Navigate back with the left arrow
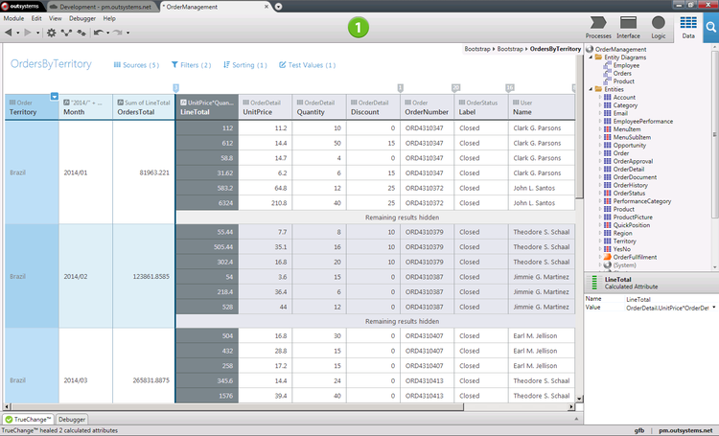Screen dimensions: 719x436 pos(8,33)
